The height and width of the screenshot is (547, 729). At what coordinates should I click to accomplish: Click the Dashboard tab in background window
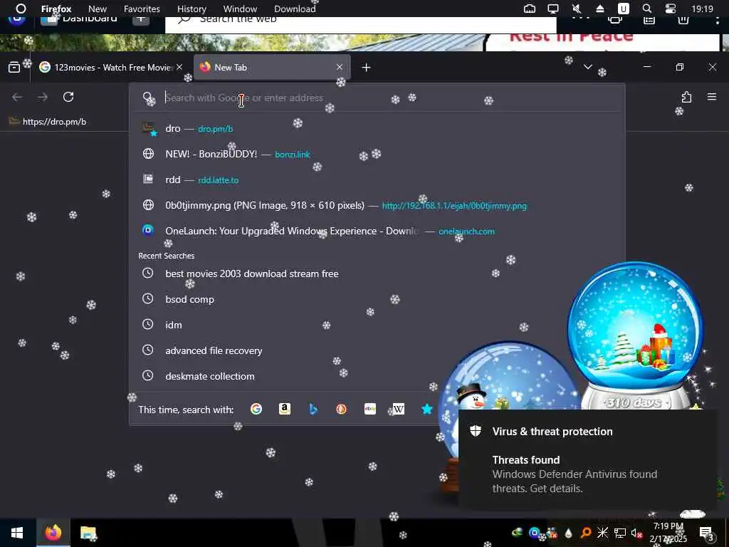(x=80, y=19)
